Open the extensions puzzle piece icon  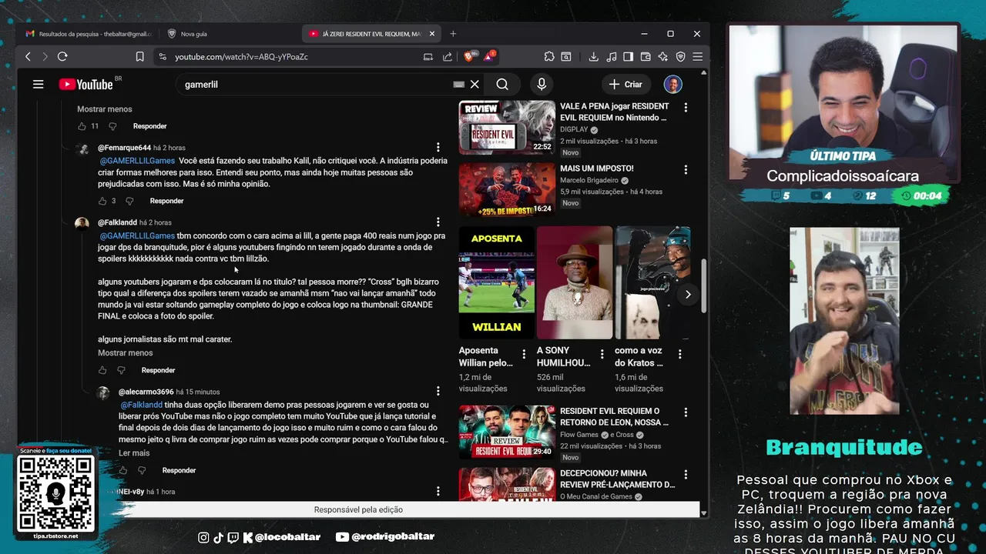(x=548, y=56)
